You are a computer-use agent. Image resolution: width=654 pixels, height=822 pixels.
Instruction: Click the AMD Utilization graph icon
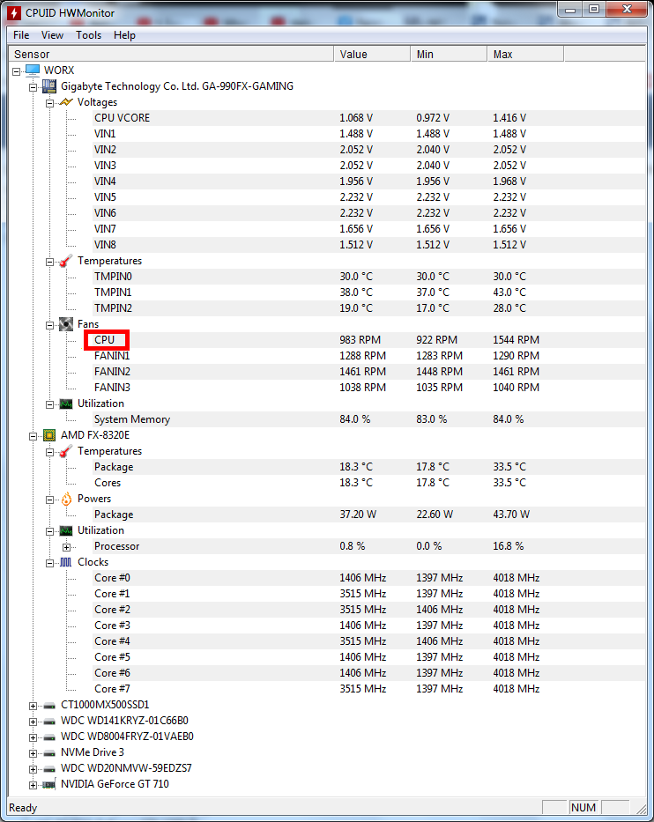[66, 530]
